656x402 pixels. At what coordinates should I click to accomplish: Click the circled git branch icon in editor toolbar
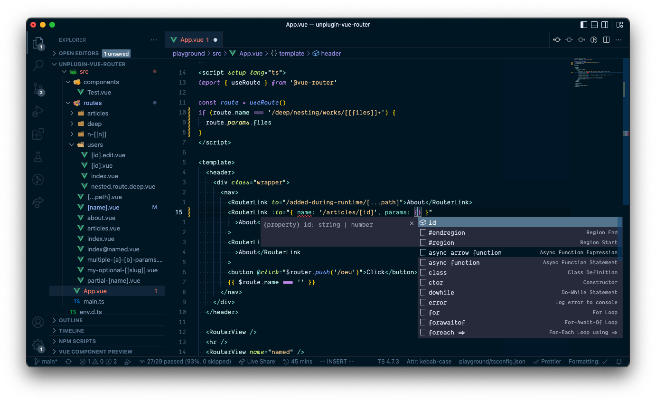pos(594,40)
